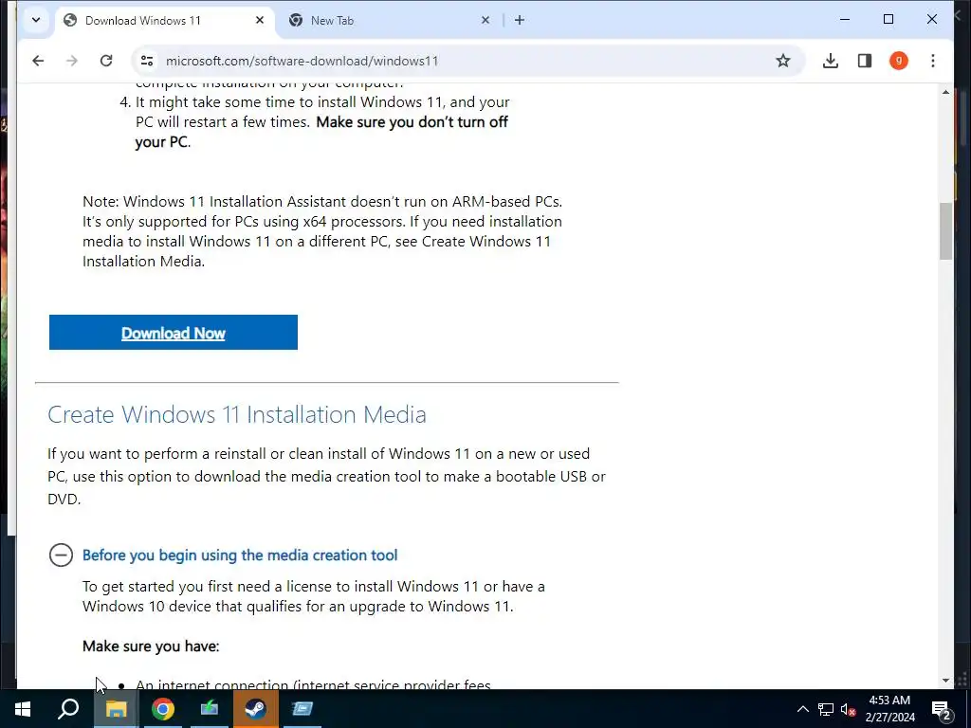Open the clock showing 4:53 AM
971x728 pixels.
[889, 709]
